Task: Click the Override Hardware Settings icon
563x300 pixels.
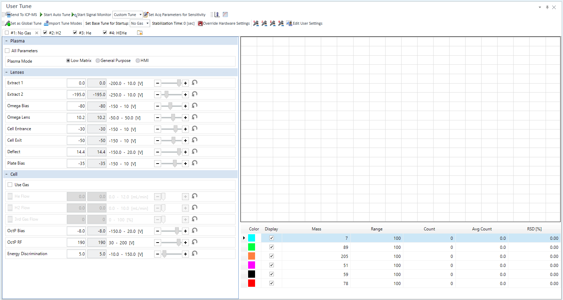Action: [x=200, y=23]
